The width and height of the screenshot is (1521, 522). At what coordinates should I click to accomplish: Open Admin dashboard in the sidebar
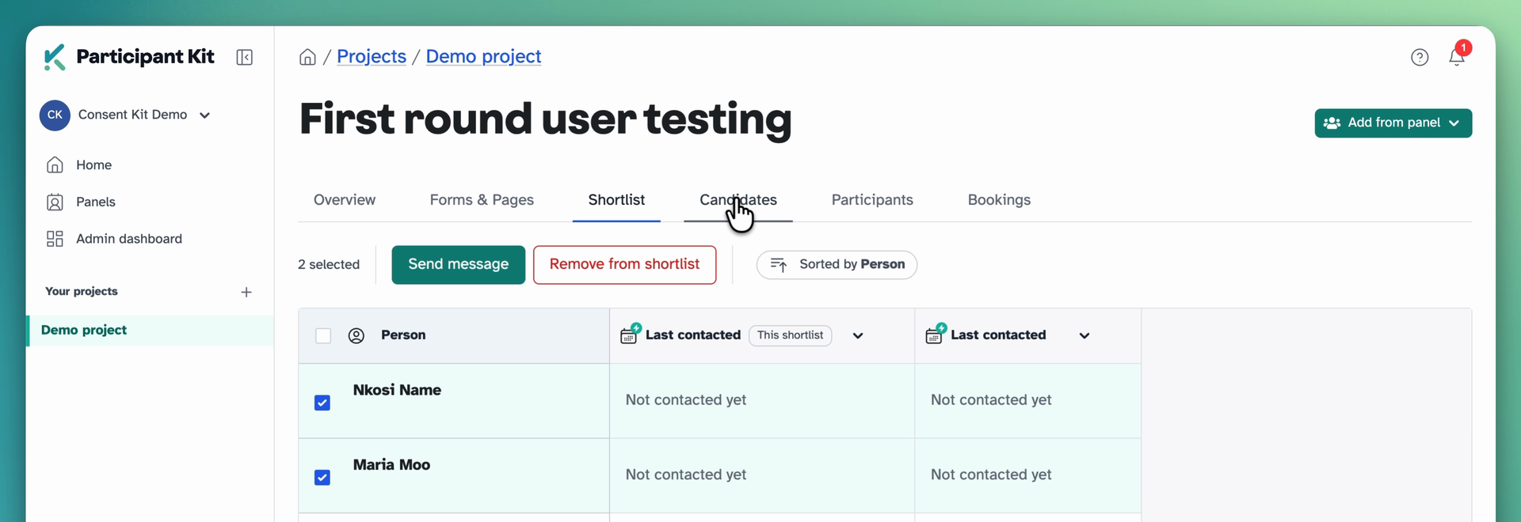[x=129, y=239]
